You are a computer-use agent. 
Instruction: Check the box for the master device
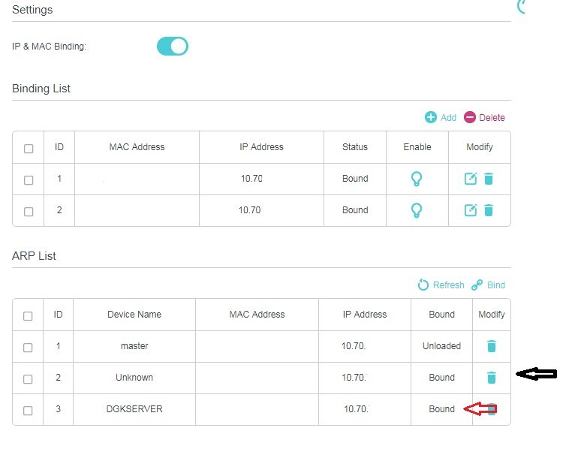[28, 348]
